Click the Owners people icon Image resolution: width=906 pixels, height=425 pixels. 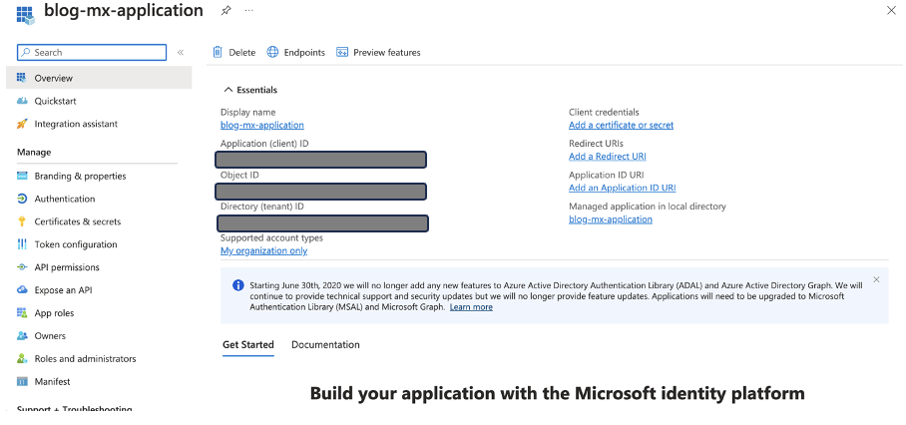[22, 335]
